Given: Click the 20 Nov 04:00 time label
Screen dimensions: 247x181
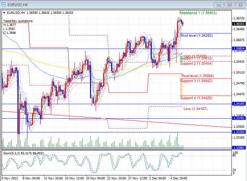Looking at the screenshot, I should click(95, 178).
